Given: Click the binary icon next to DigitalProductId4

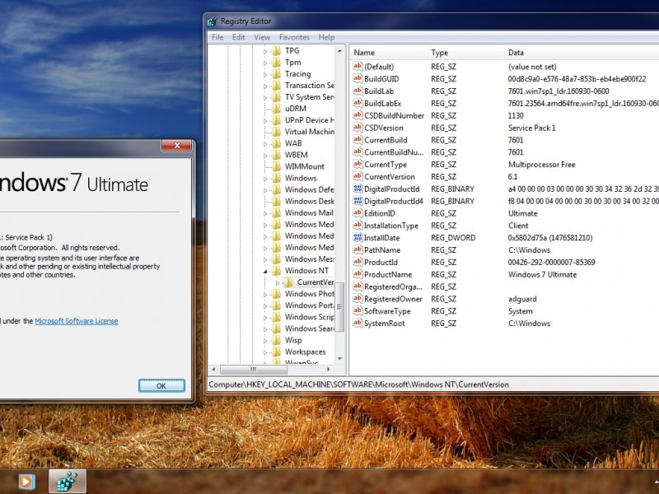Looking at the screenshot, I should (358, 201).
